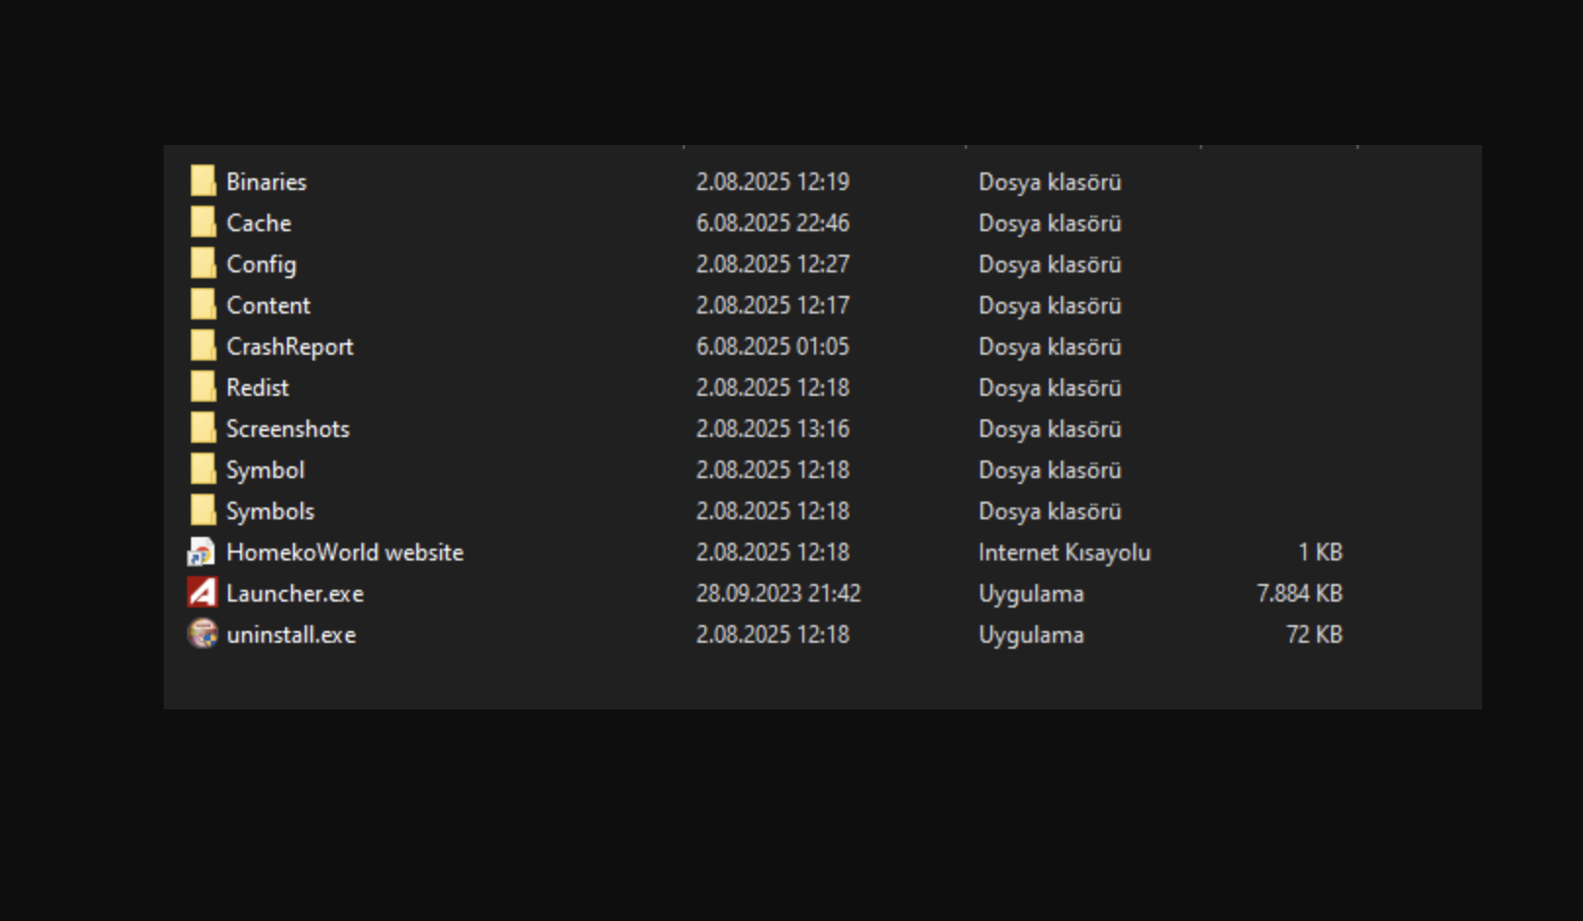Click the Launcher.exe red application icon
This screenshot has height=921, width=1583.
[203, 593]
